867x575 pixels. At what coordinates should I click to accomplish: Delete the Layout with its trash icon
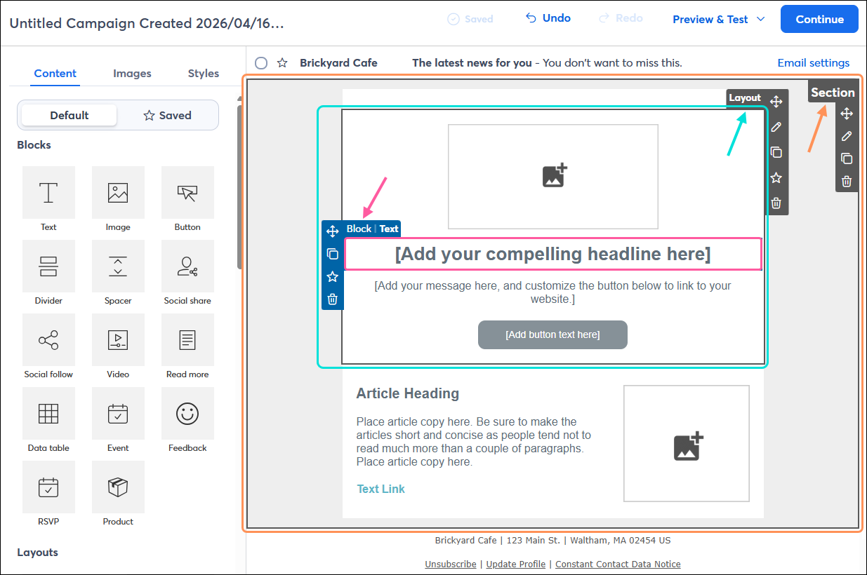[x=776, y=203]
